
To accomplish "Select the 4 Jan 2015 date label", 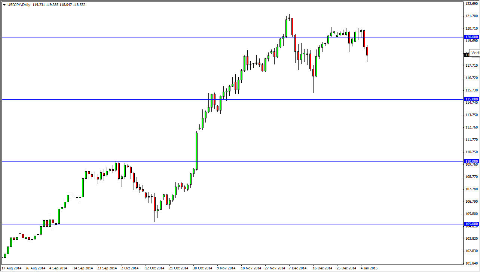I will pyautogui.click(x=369, y=268).
